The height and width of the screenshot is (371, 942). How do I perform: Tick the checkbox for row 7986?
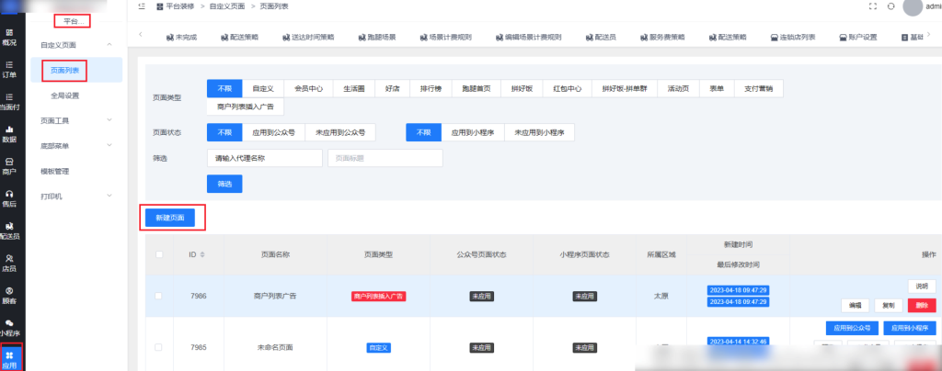(x=159, y=297)
